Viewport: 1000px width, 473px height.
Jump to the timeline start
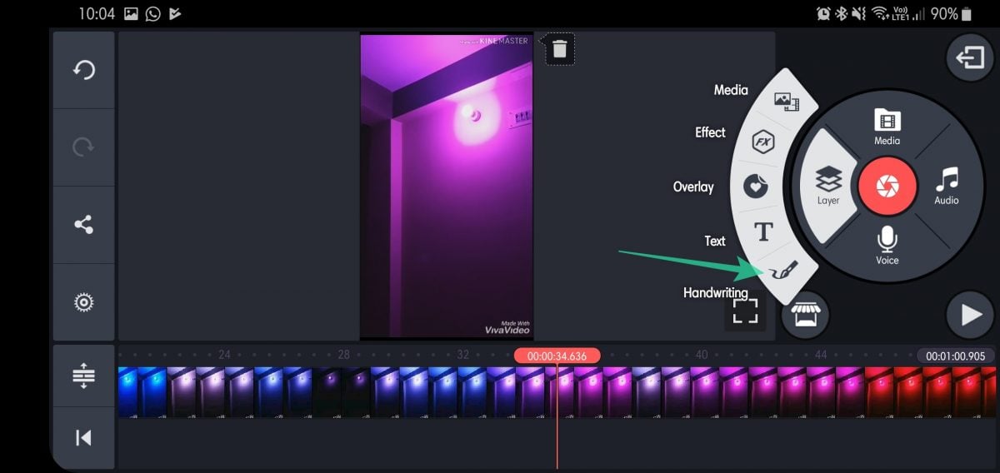coord(83,437)
